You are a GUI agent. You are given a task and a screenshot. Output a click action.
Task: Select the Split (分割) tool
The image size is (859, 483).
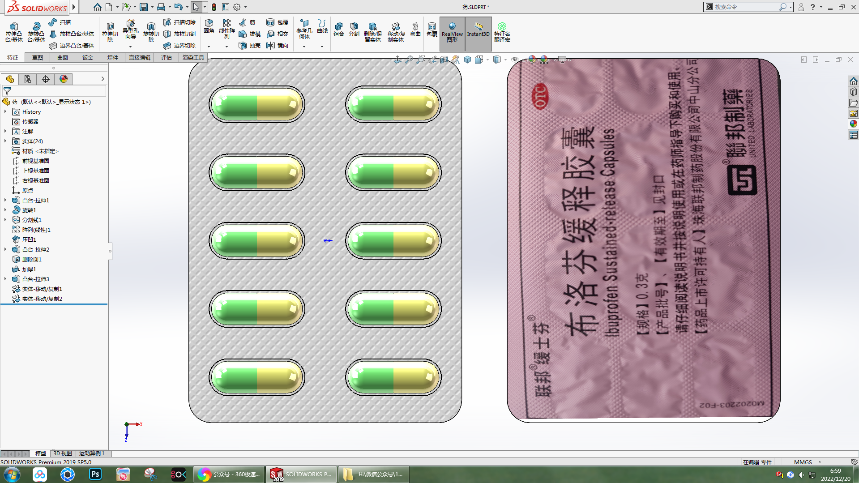(354, 29)
